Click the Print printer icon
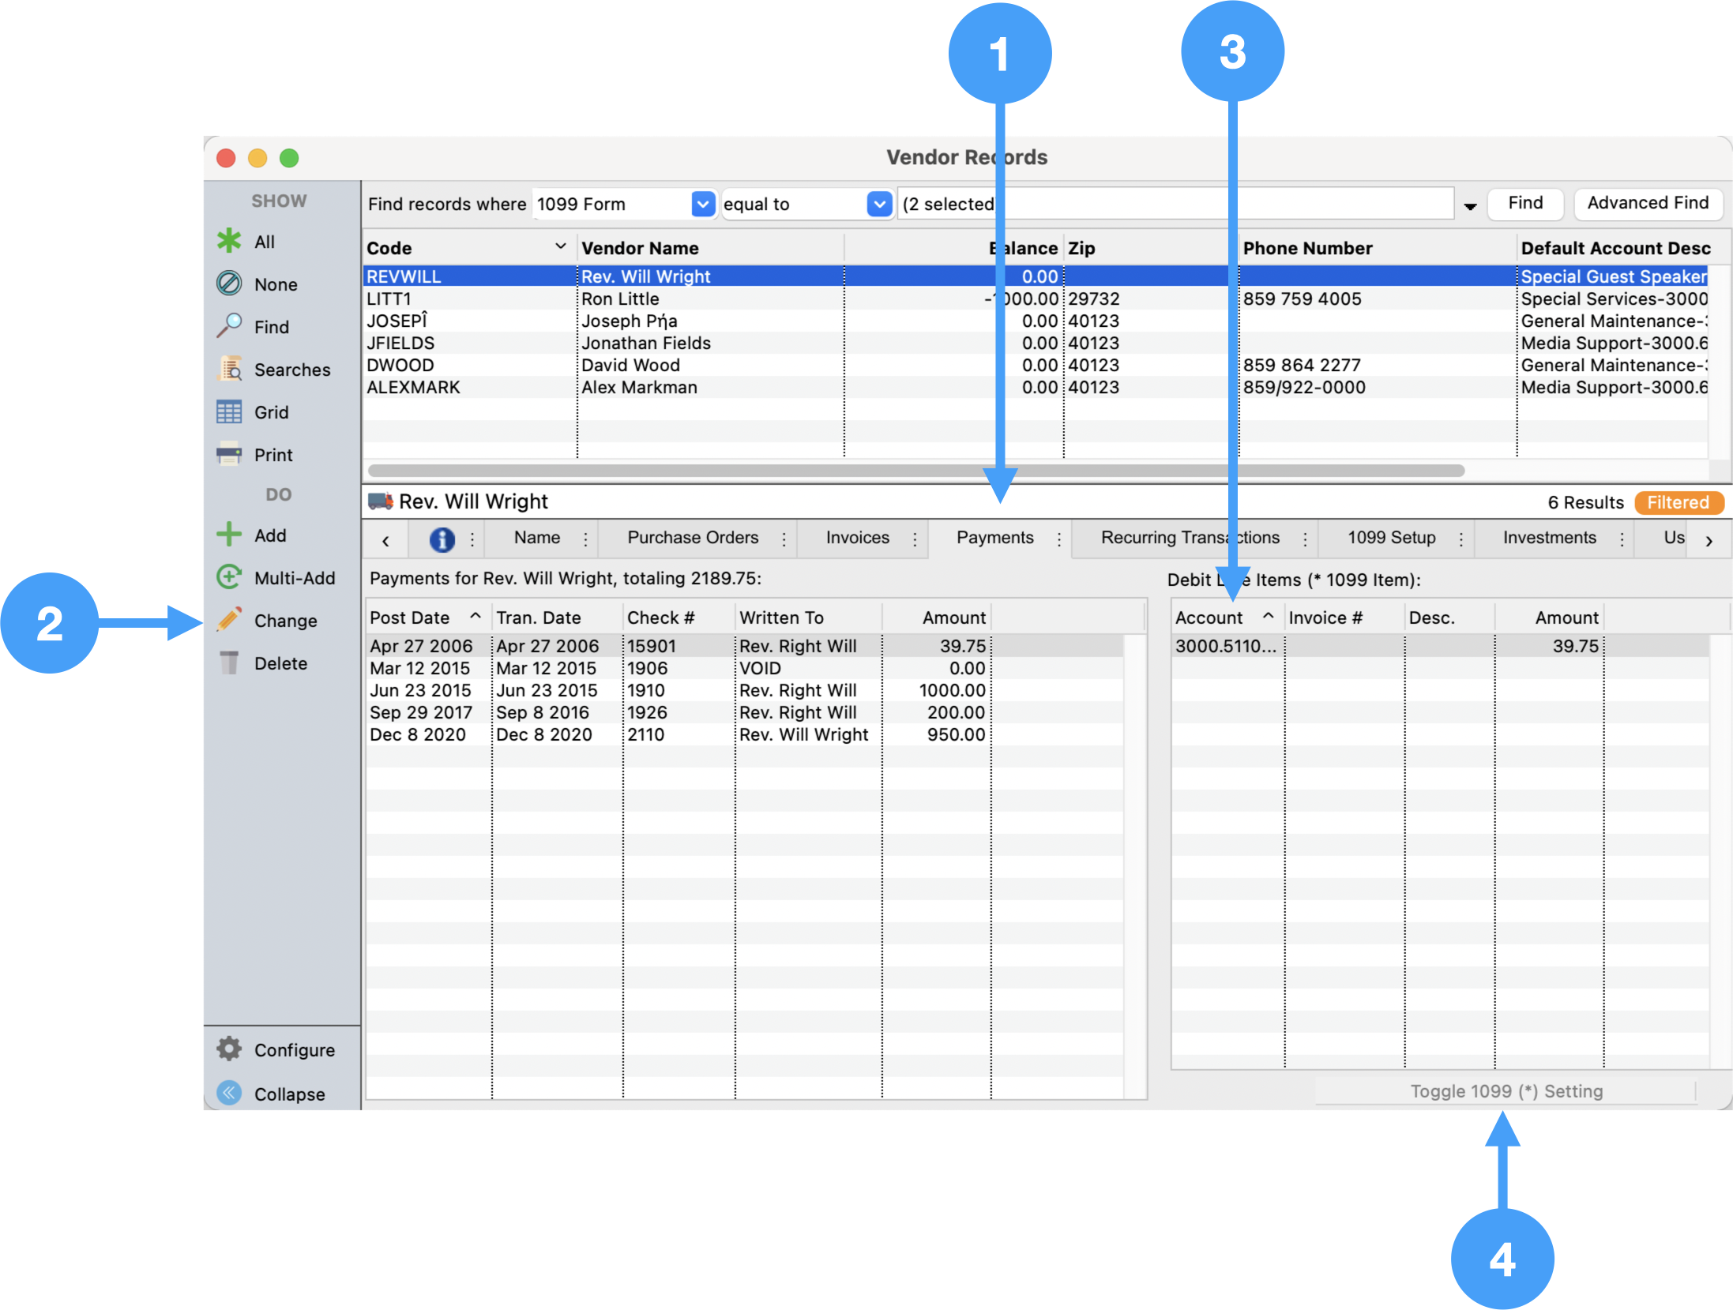The width and height of the screenshot is (1733, 1310). pos(229,455)
